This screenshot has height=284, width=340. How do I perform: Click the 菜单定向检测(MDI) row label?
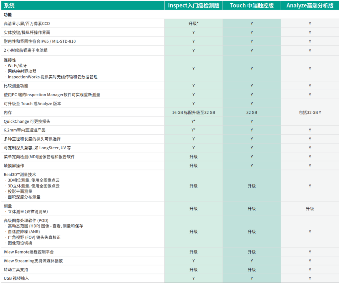click(x=39, y=157)
